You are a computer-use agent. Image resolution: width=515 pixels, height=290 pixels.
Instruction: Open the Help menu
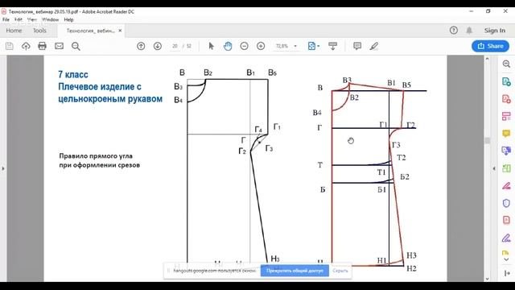(68, 19)
